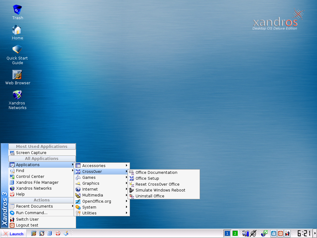Click the switch user icon on the panel
The height and width of the screenshot is (238, 317).
point(287,234)
